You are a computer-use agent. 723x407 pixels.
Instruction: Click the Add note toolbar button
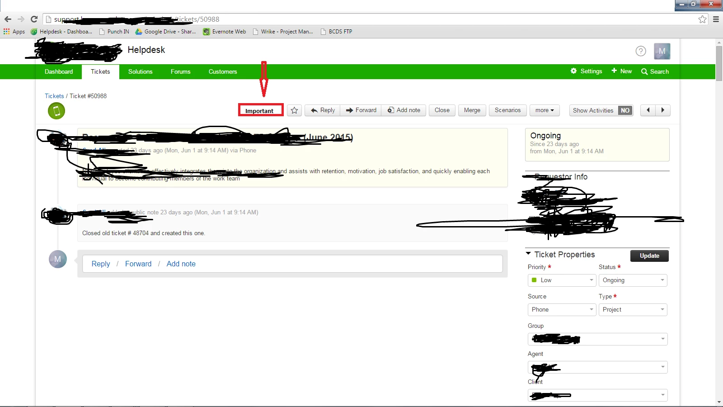404,110
